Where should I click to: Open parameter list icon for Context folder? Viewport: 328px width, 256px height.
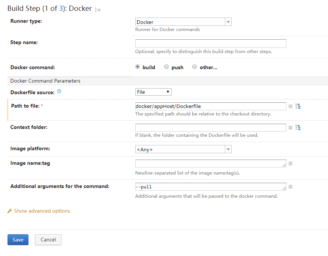point(291,128)
